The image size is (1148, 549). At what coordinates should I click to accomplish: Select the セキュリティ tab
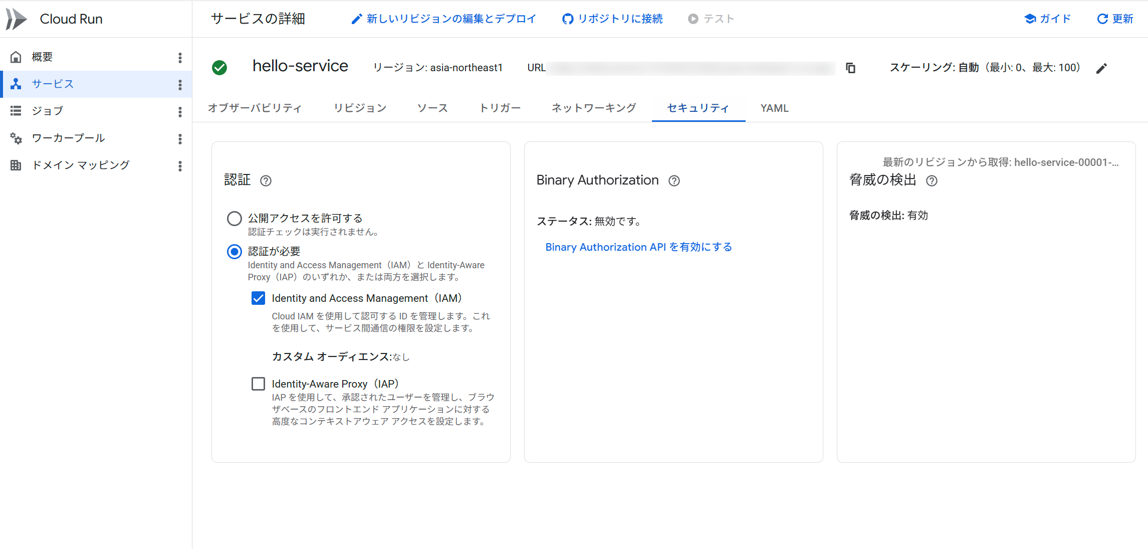[698, 108]
